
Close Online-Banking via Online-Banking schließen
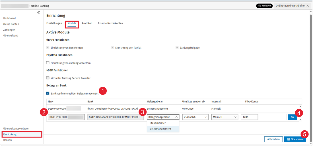[292, 6]
